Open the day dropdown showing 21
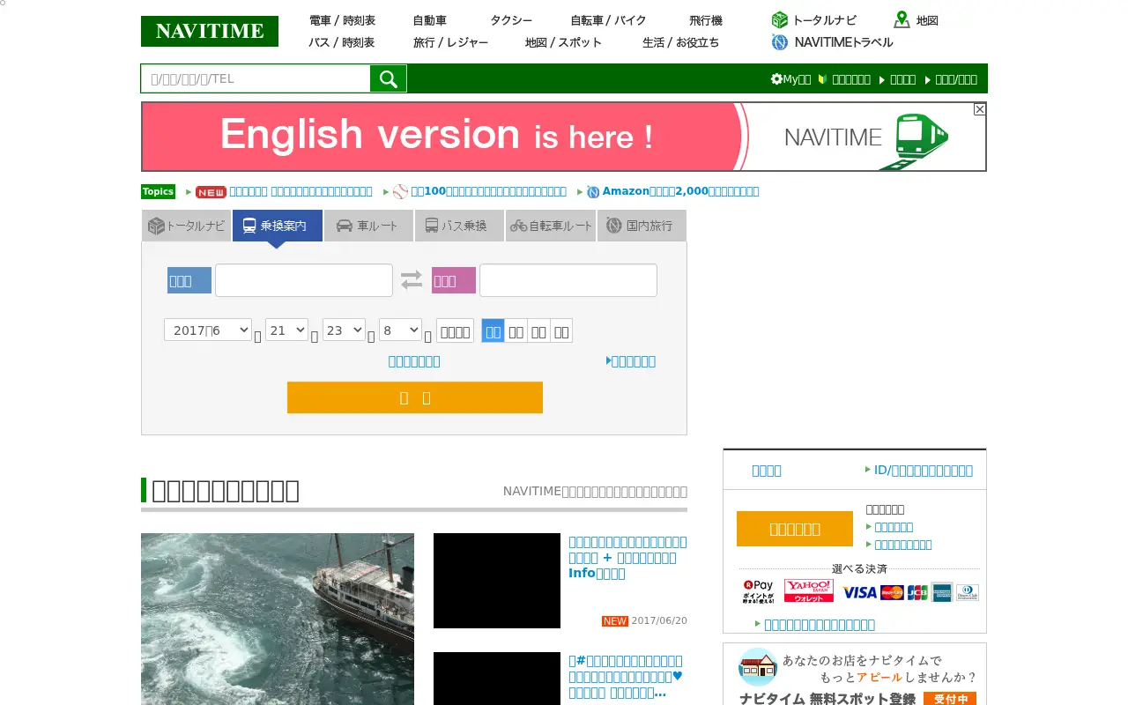1128x705 pixels. (286, 330)
